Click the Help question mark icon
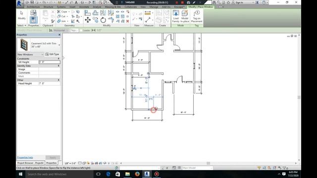317x178 pixels. tap(264, 2)
